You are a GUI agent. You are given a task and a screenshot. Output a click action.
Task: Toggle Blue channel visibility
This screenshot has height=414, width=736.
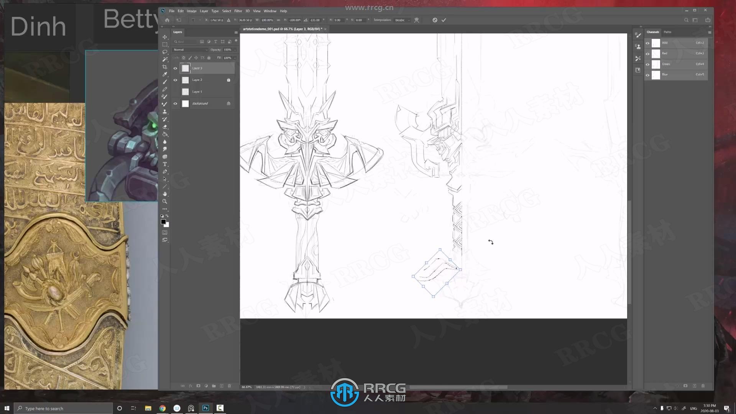click(648, 75)
